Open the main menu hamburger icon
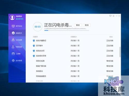129x96 pixels. 114,16
